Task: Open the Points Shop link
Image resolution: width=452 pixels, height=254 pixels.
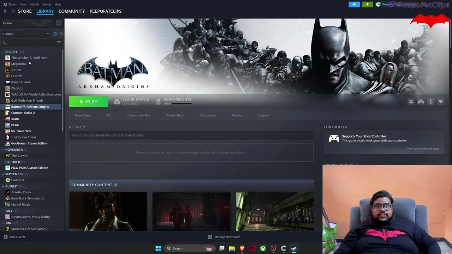Action: (175, 115)
